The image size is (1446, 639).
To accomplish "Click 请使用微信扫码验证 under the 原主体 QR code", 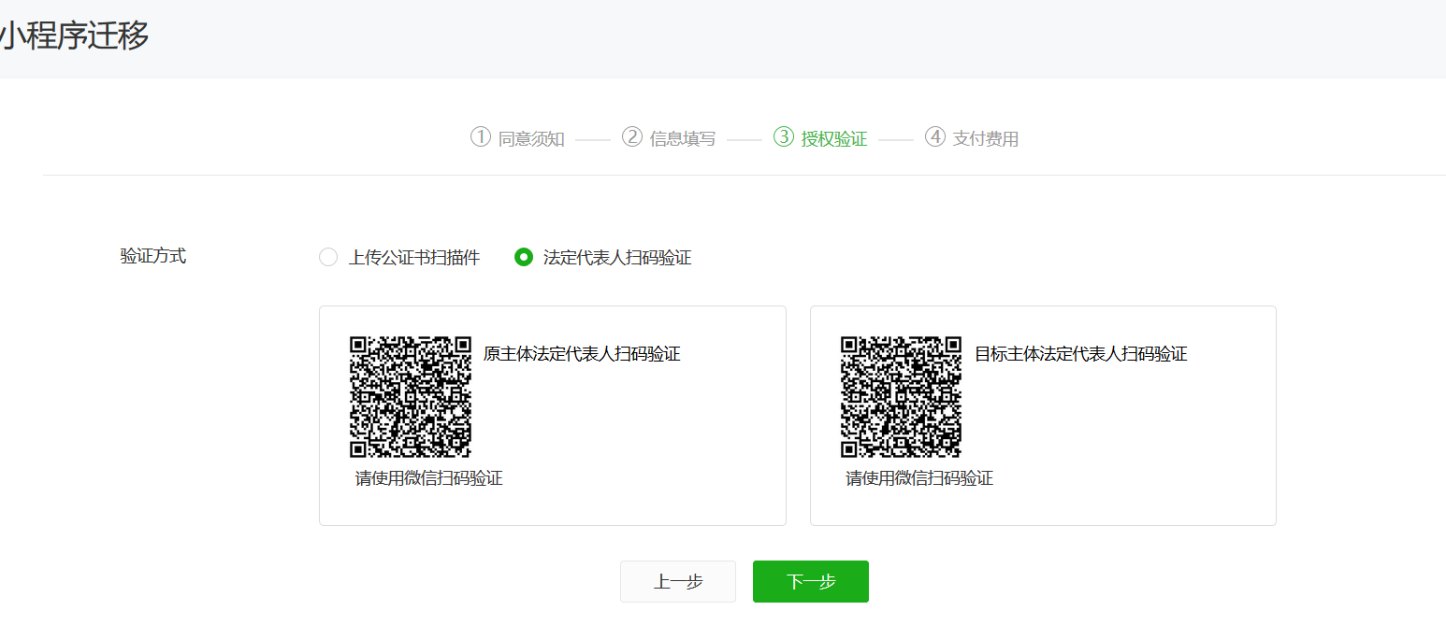I will point(429,478).
